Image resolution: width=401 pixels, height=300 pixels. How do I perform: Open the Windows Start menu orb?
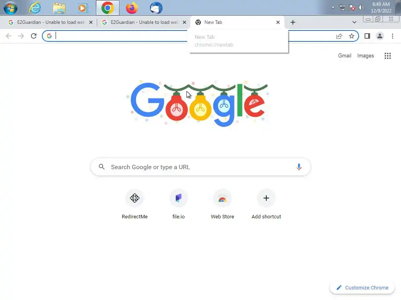11,8
